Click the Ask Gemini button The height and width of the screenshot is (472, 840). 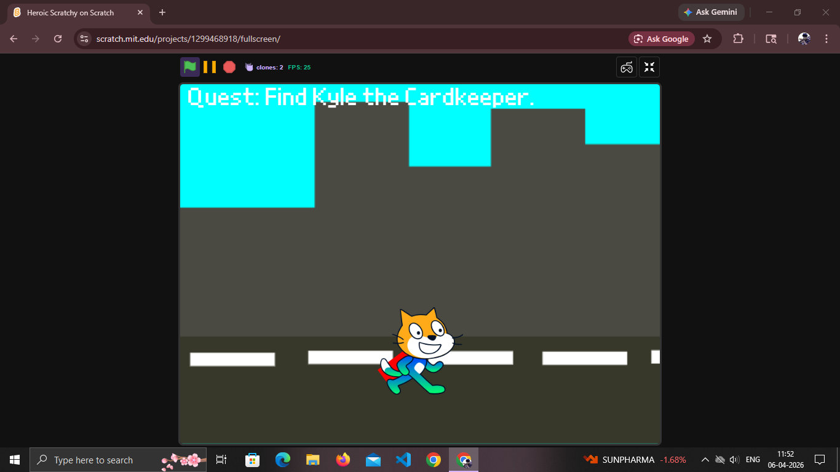click(711, 12)
